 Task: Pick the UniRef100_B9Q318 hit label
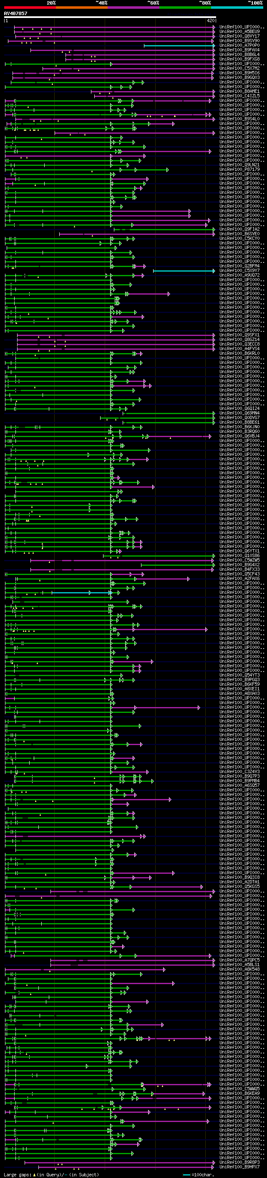(239, 877)
